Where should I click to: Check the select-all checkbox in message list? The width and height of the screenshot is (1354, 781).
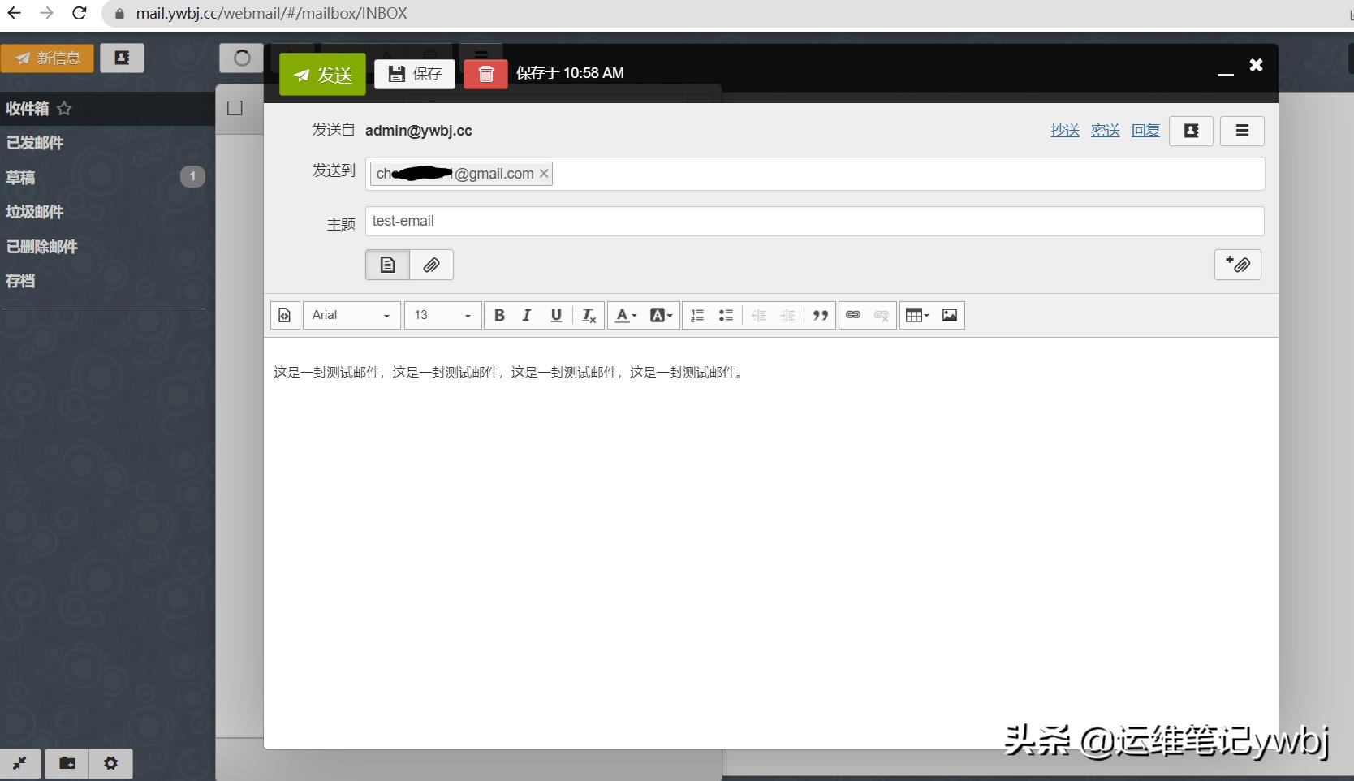coord(235,107)
